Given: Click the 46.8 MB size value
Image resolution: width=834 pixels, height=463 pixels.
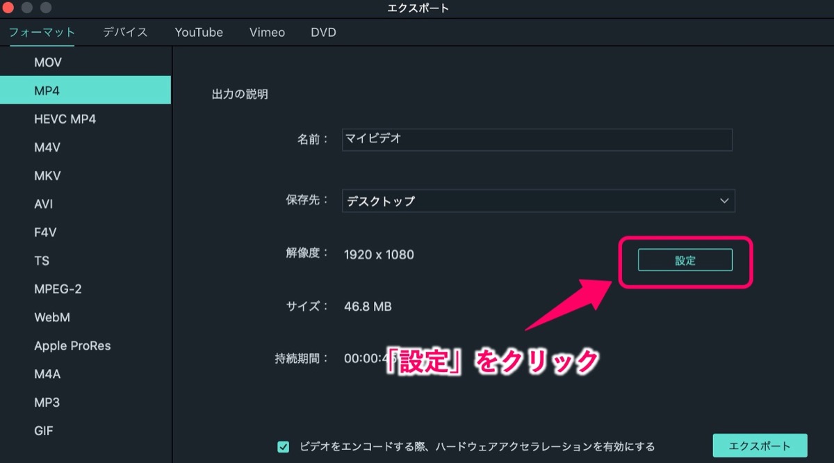Looking at the screenshot, I should pos(368,306).
